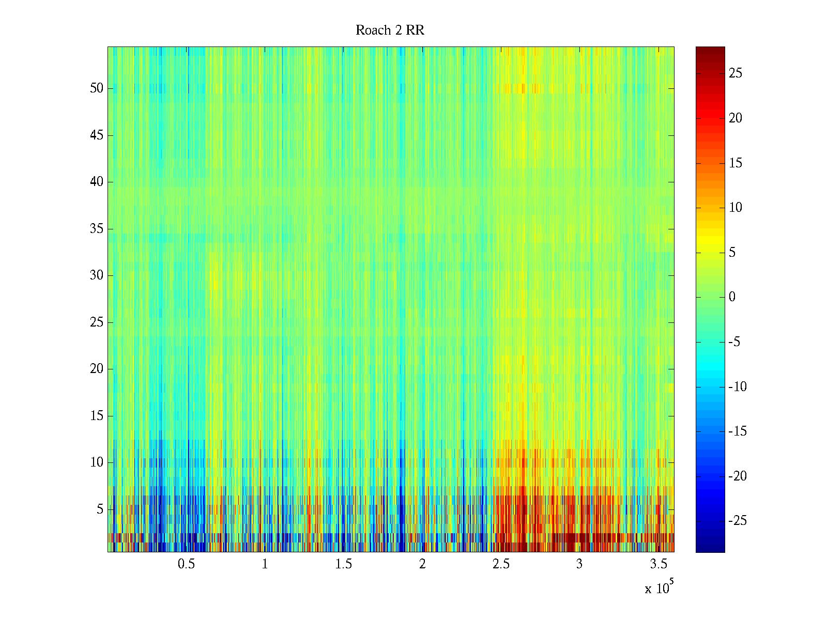The image size is (827, 620).
Task: Pick the y-axis tick label 10
Action: click(x=97, y=462)
